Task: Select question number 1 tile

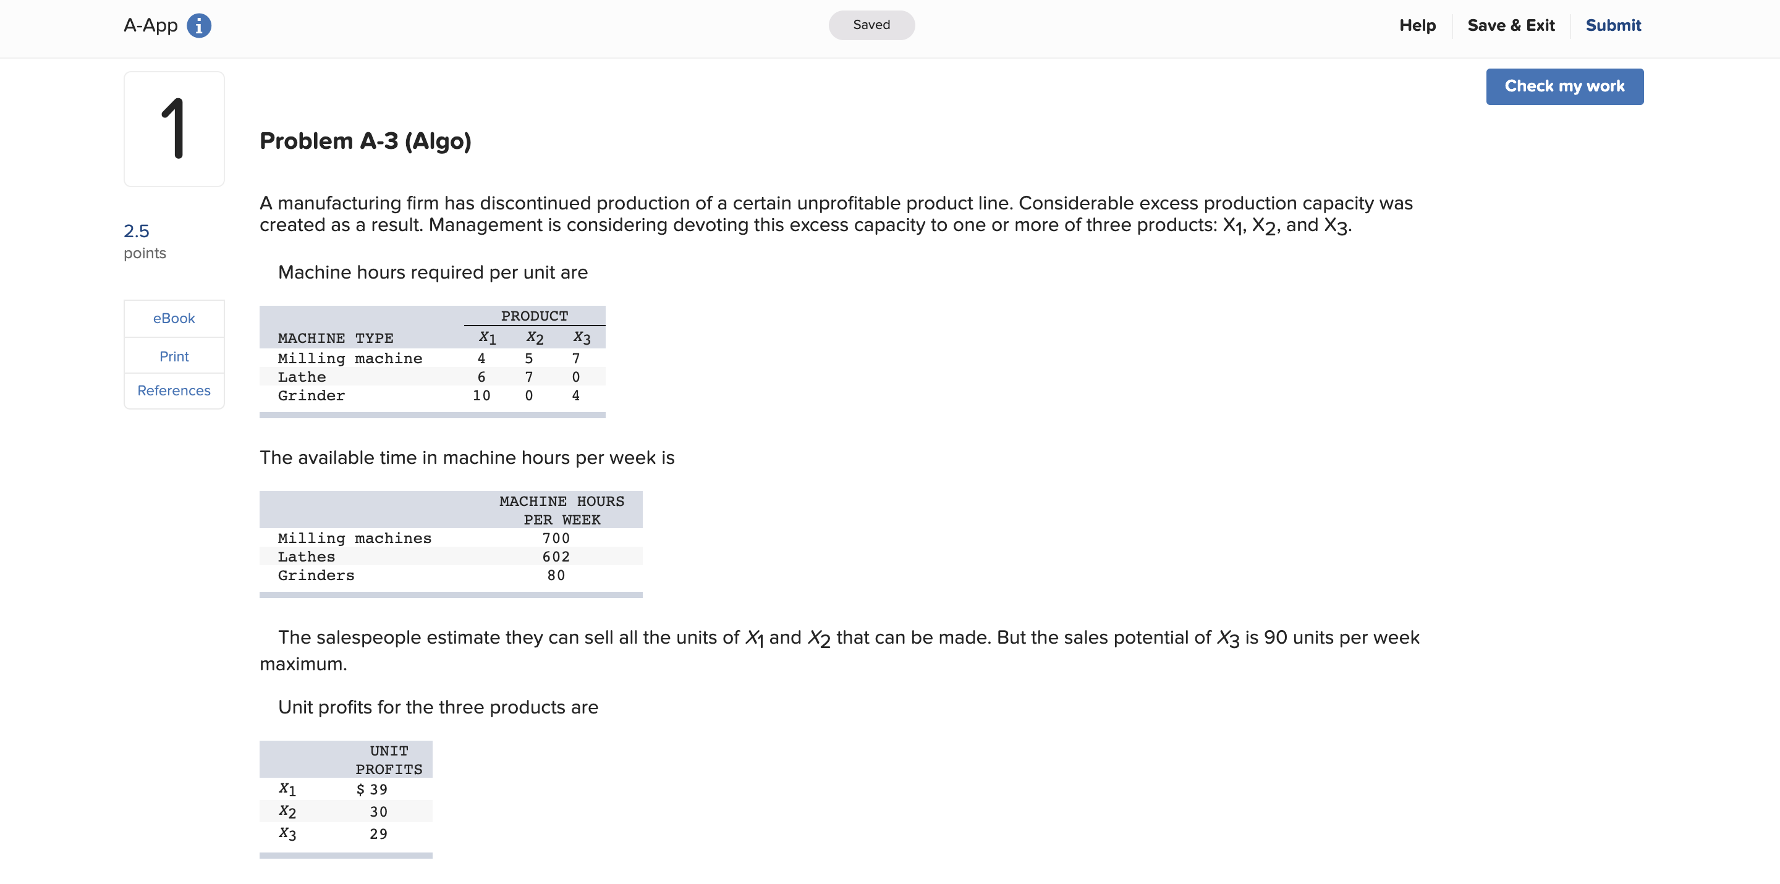Action: [174, 128]
